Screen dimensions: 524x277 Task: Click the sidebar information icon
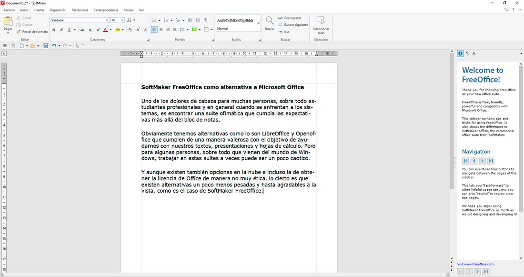pyautogui.click(x=461, y=54)
